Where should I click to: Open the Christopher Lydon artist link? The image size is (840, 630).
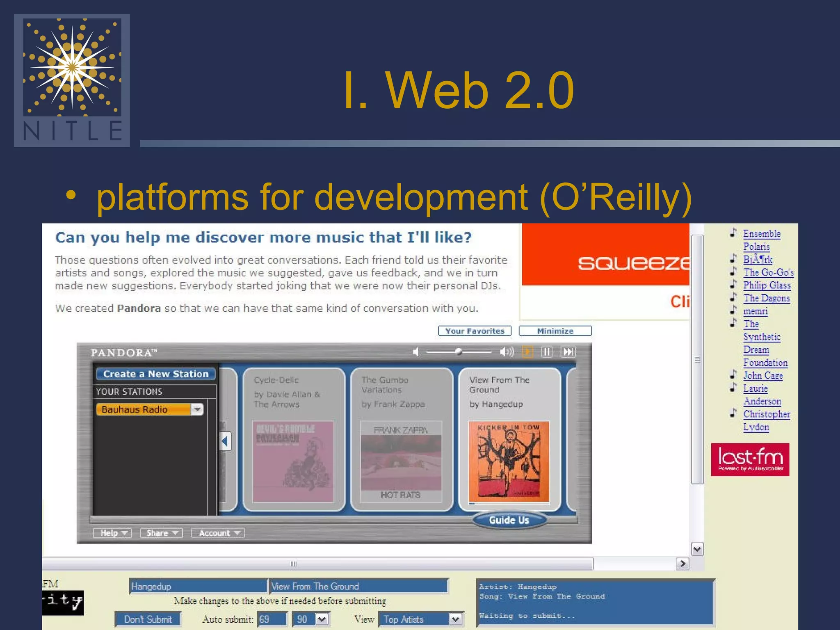click(x=767, y=420)
